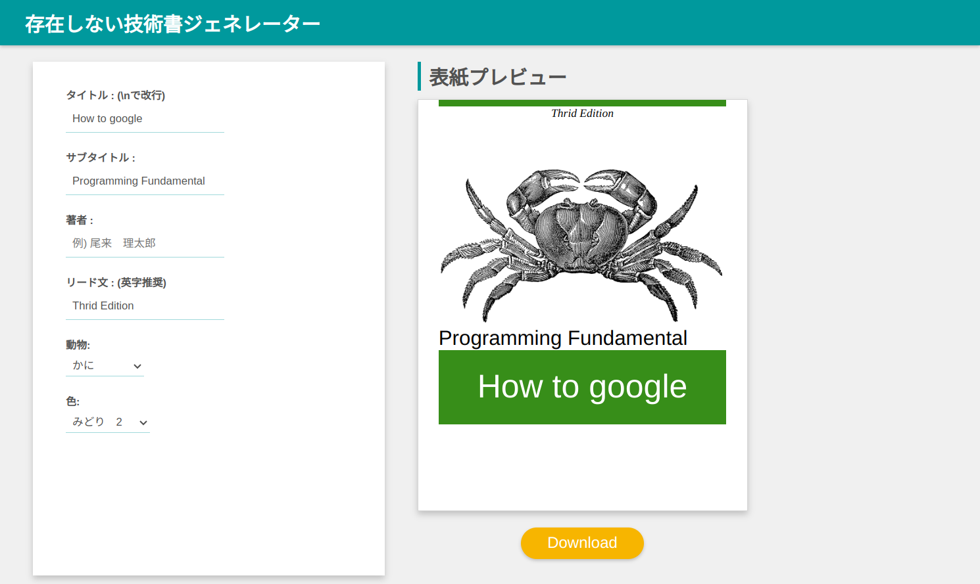Focus the empty author (著者) input field
The image size is (980, 584).
tap(145, 244)
